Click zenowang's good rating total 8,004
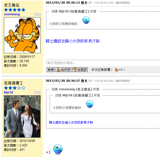160x157 pixels. [x=23, y=66]
